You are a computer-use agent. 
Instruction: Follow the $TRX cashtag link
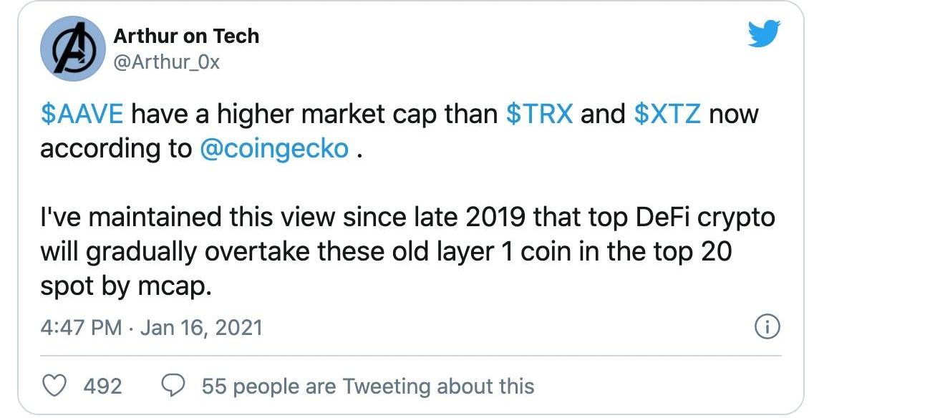click(539, 115)
